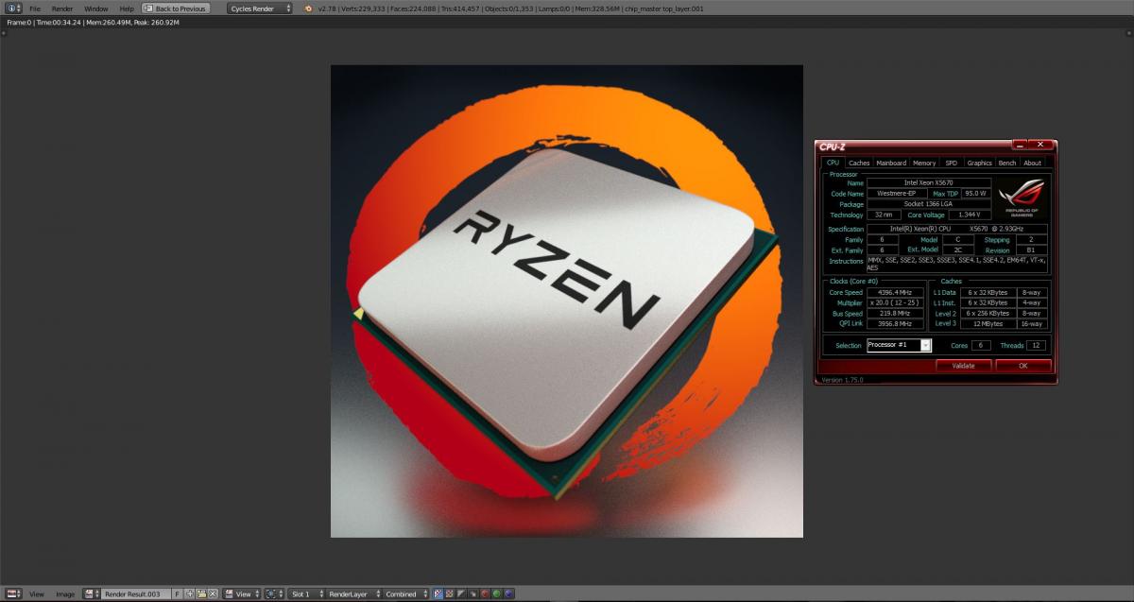1134x602 pixels.
Task: Open the Help menu in Blender
Action: 127,9
